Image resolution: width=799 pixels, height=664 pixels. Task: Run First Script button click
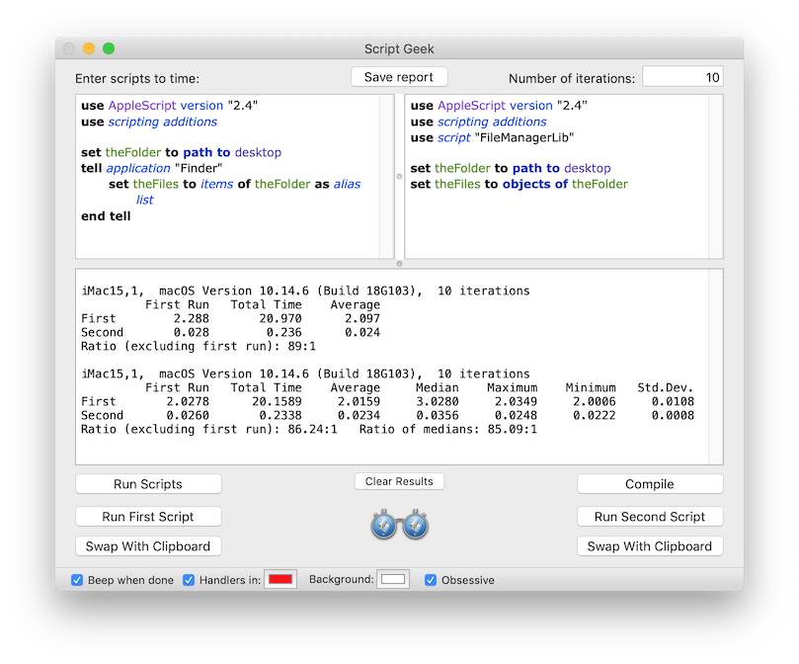click(148, 517)
